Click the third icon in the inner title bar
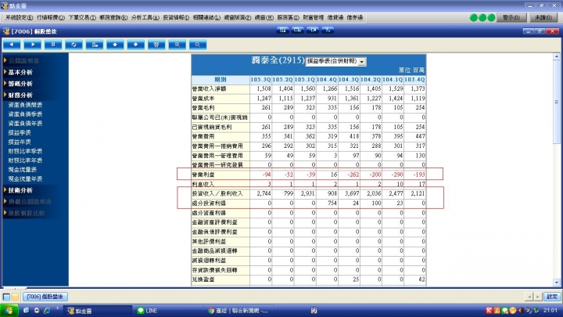 point(313,31)
